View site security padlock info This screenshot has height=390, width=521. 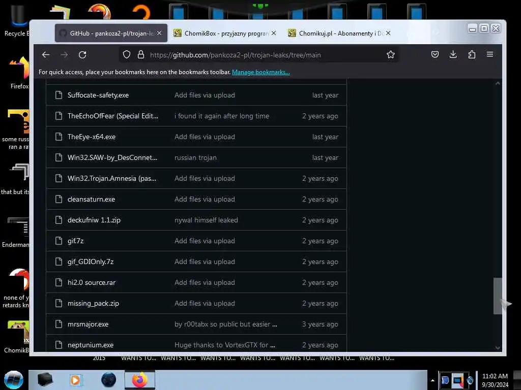click(141, 55)
